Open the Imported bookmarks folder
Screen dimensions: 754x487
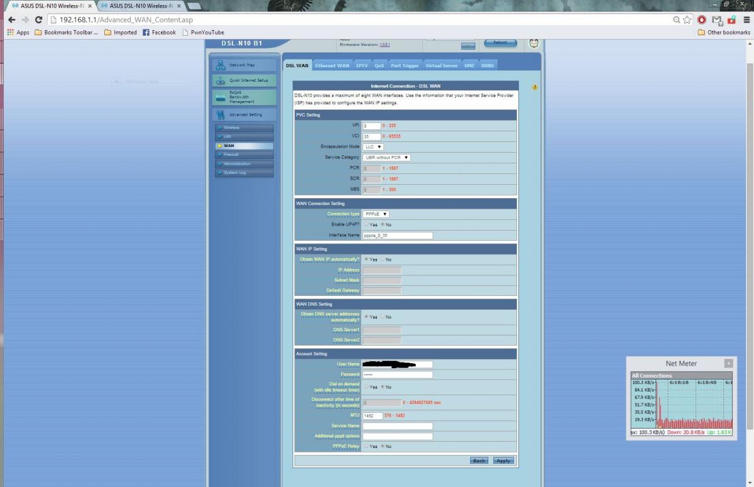[120, 32]
